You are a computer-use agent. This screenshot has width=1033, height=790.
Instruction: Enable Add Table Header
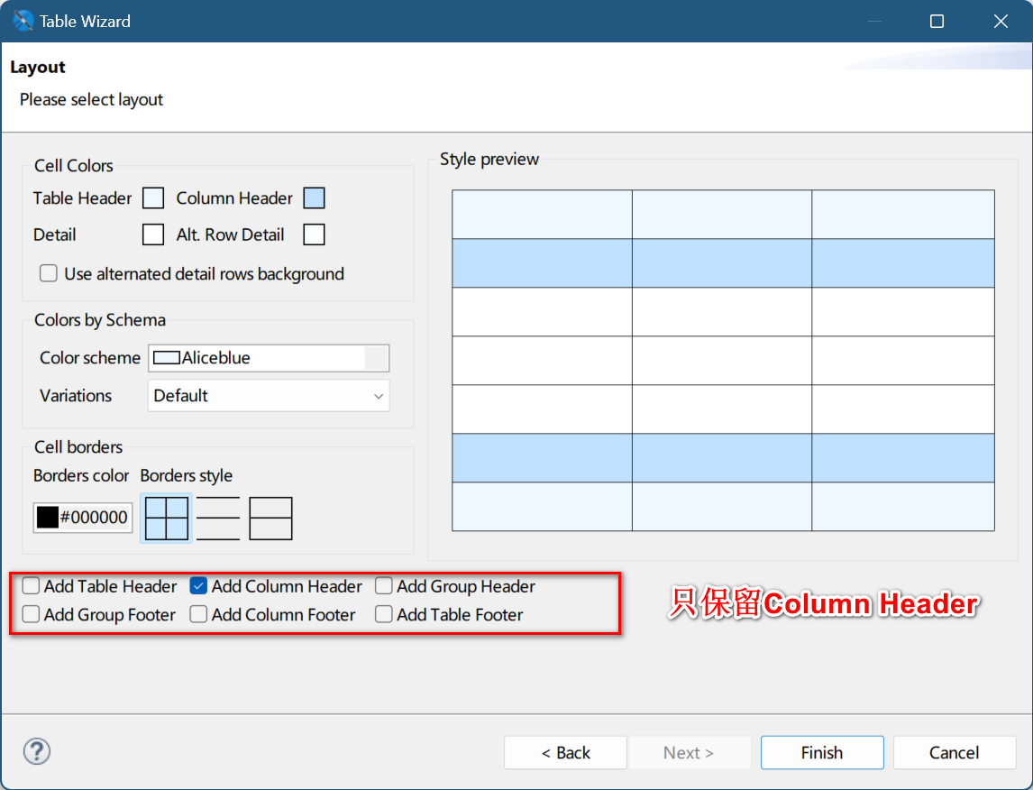31,586
